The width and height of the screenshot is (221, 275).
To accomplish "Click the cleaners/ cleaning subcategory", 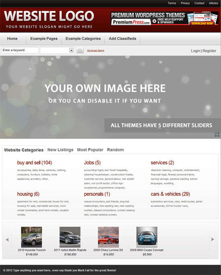I will [161, 170].
